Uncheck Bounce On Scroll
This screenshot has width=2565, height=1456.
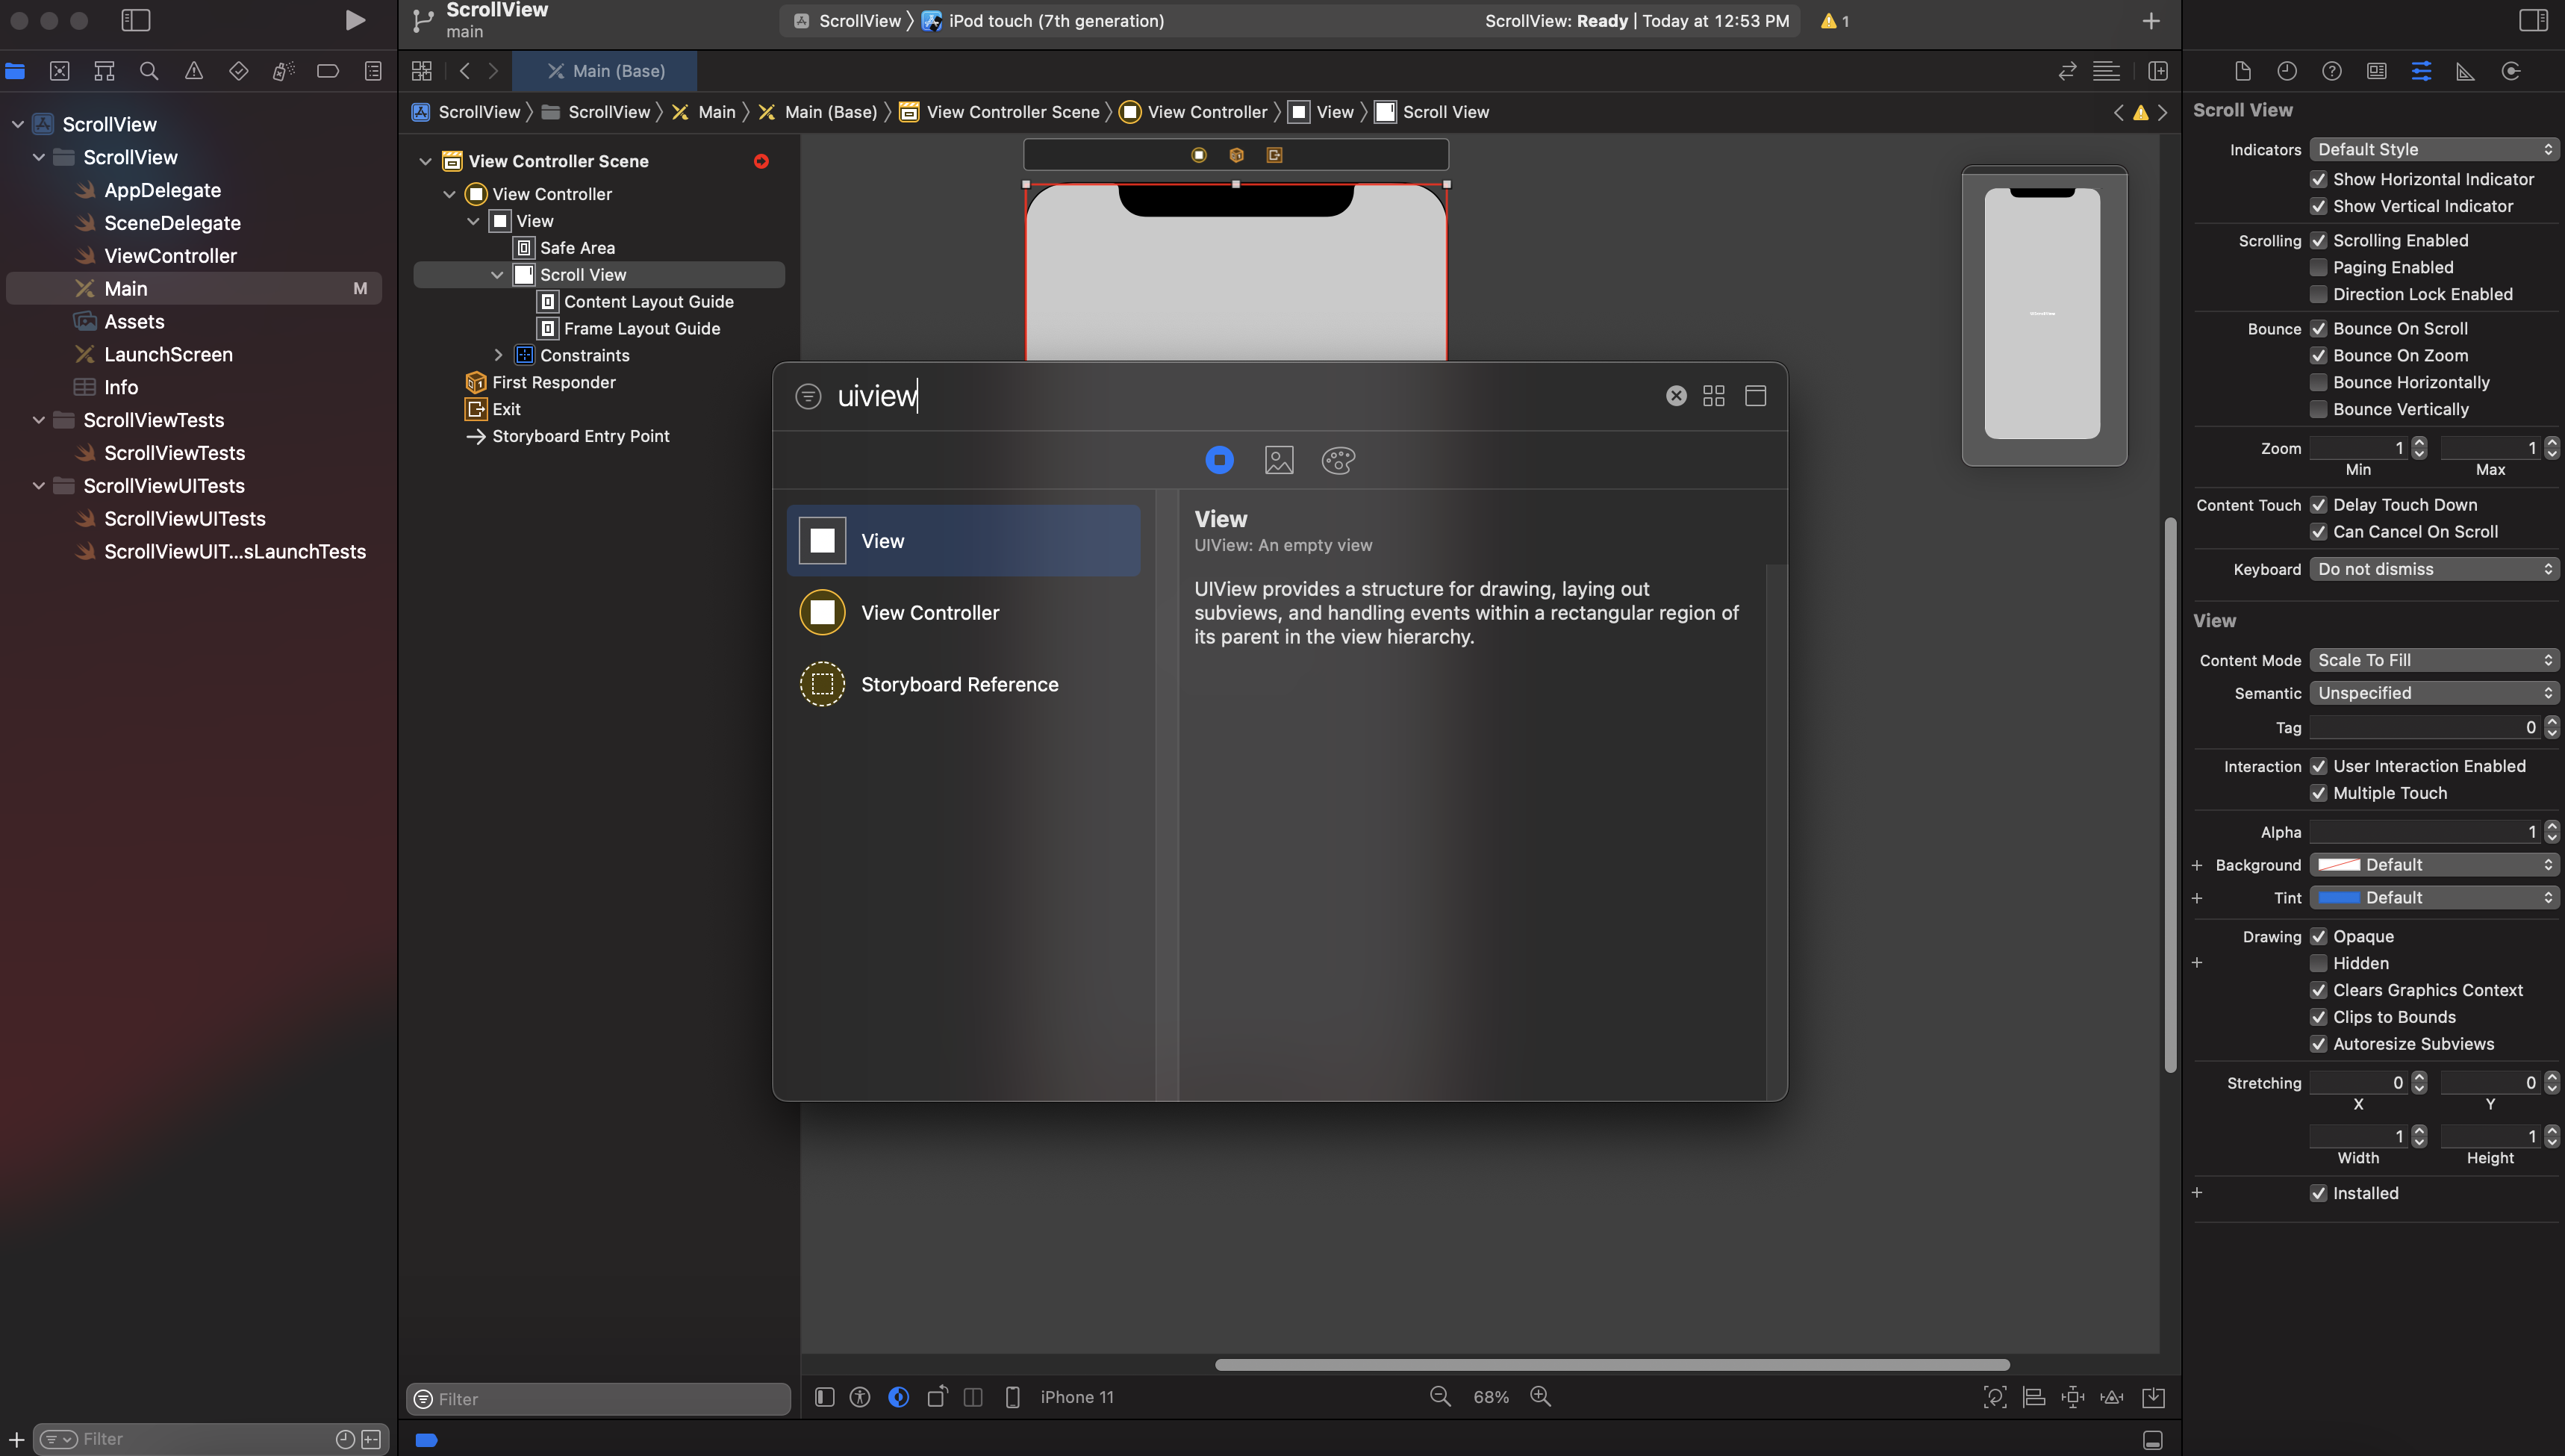(2318, 329)
